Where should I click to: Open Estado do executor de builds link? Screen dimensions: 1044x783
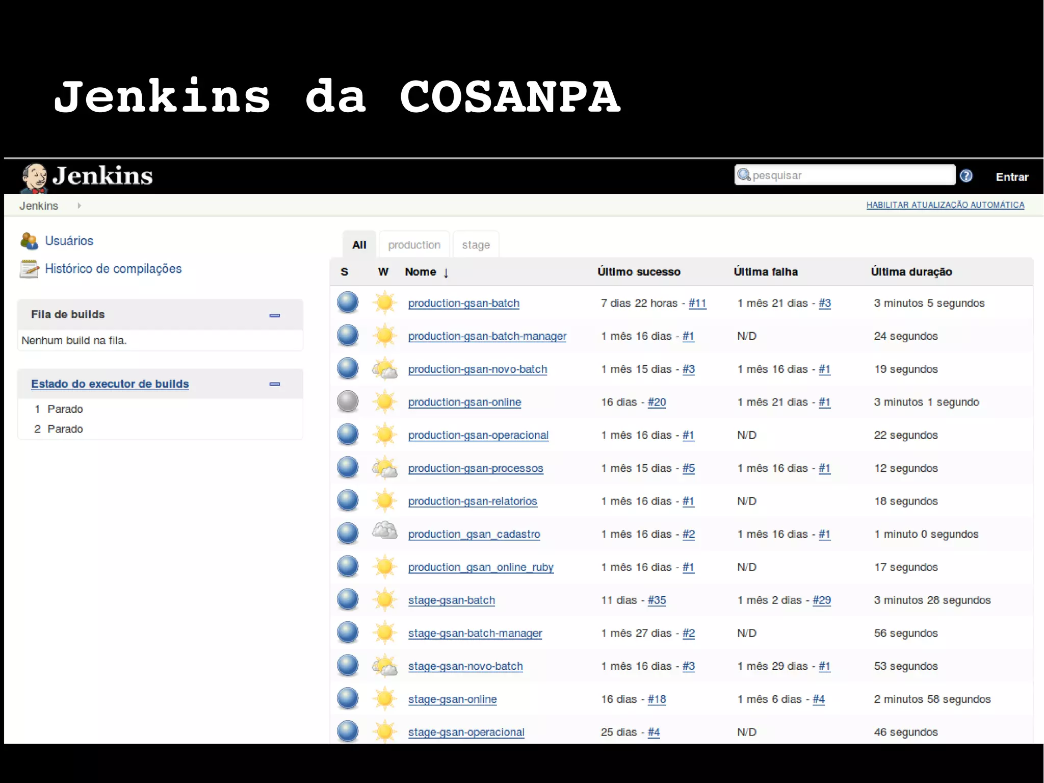tap(110, 384)
